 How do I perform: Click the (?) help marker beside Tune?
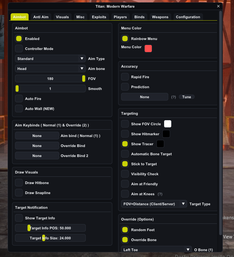[x=174, y=97]
